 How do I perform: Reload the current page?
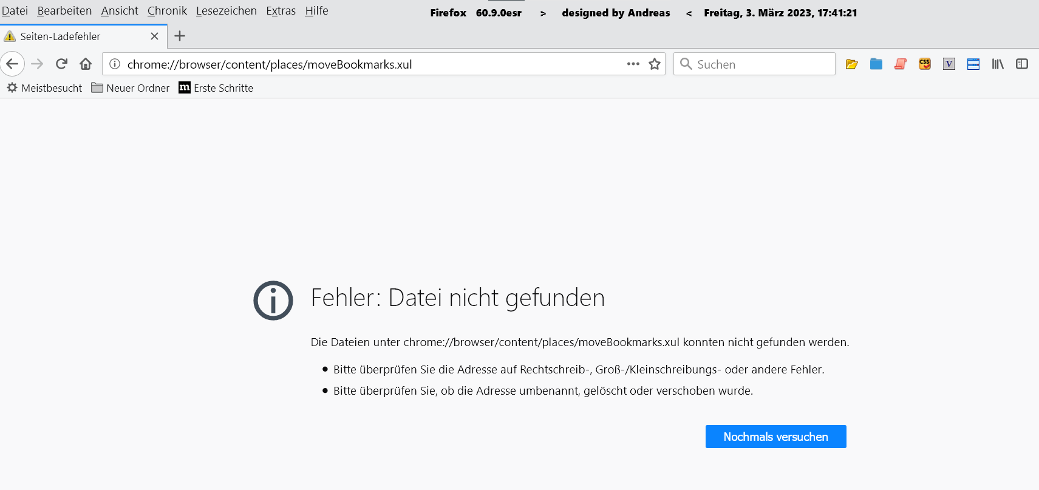[61, 64]
